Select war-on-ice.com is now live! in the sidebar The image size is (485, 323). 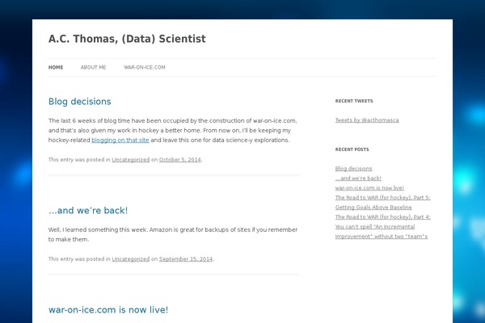tap(369, 187)
